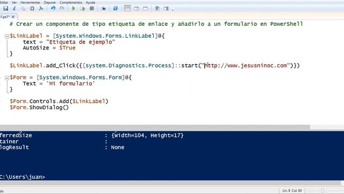Copy selection using the toolbar copy icon
Image resolution: width=344 pixels, height=194 pixels.
click(x=23, y=9)
